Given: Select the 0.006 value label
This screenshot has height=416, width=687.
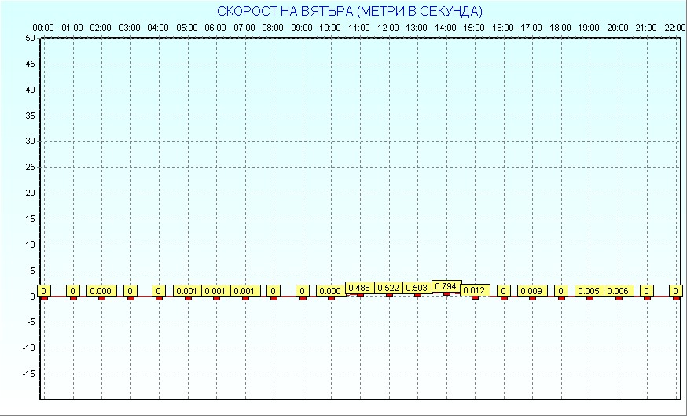Looking at the screenshot, I should pos(618,291).
